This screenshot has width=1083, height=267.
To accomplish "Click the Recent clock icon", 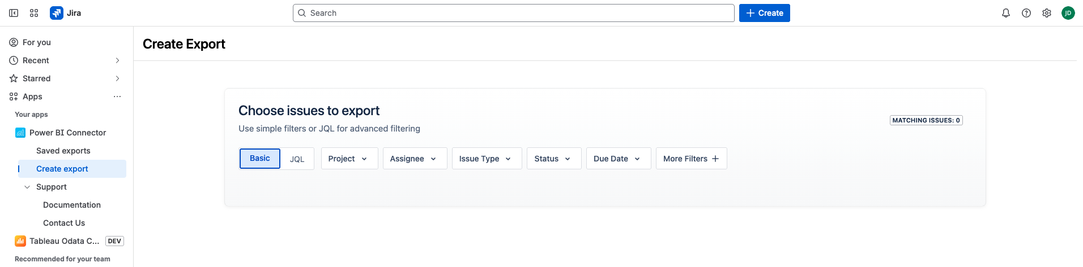I will 14,60.
